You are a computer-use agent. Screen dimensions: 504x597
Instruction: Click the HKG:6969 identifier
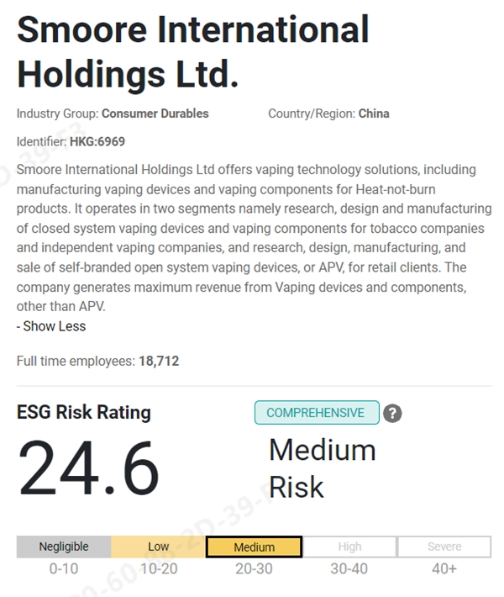97,141
